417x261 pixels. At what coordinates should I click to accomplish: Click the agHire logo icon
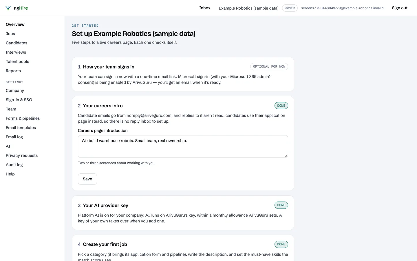point(8,8)
